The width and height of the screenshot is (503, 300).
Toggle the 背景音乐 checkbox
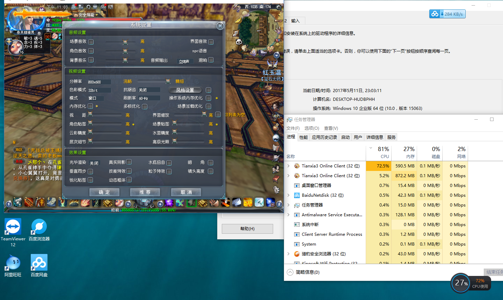(91, 60)
